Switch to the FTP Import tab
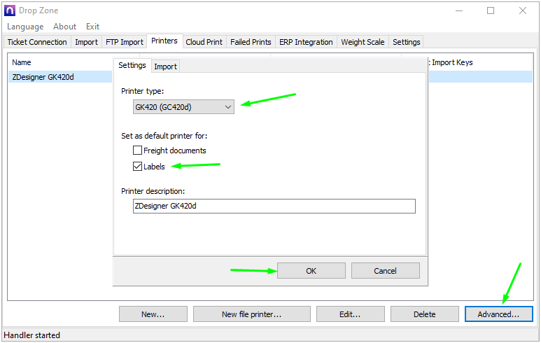This screenshot has height=343, width=541. (124, 42)
